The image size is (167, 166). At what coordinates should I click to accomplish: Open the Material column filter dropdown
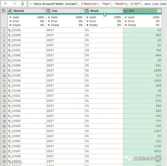tap(43, 11)
